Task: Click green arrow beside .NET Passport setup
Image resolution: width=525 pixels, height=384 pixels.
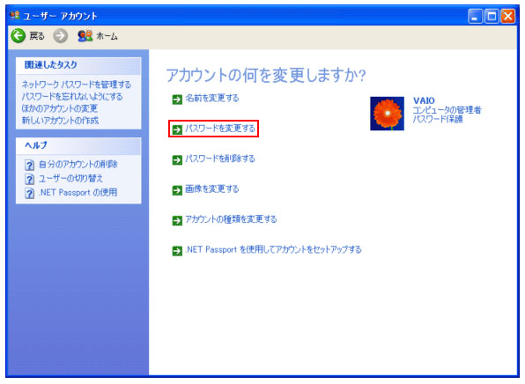Action: click(x=177, y=251)
